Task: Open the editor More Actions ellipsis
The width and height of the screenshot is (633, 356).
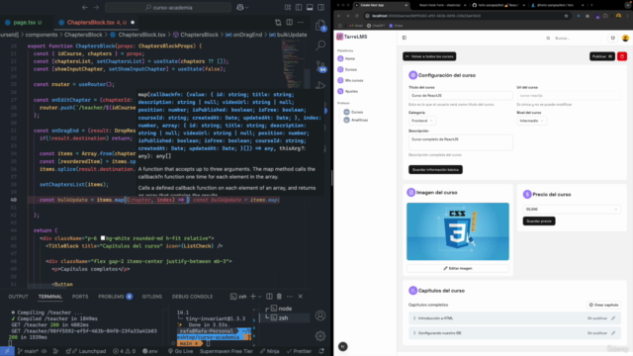Action: point(301,22)
